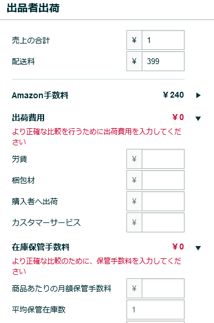Click the 商品あたりの月額保管手数料 field
214x323 pixels.
click(x=163, y=288)
